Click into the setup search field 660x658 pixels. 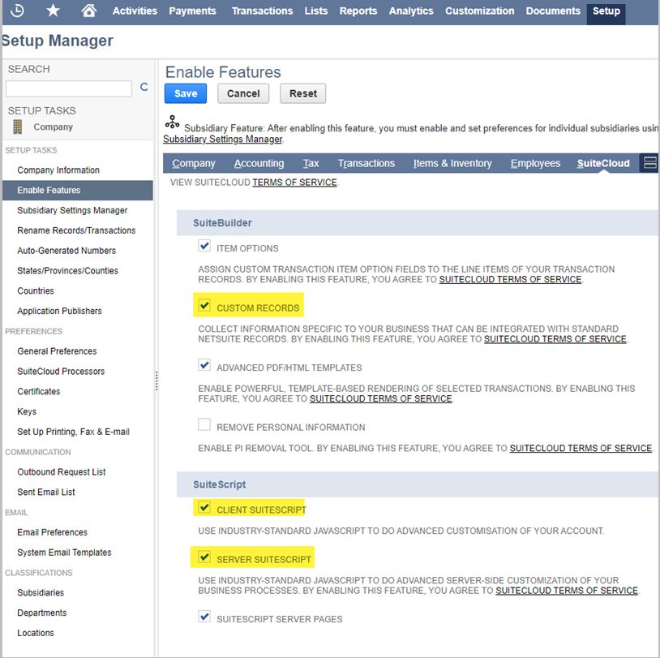pyautogui.click(x=69, y=89)
